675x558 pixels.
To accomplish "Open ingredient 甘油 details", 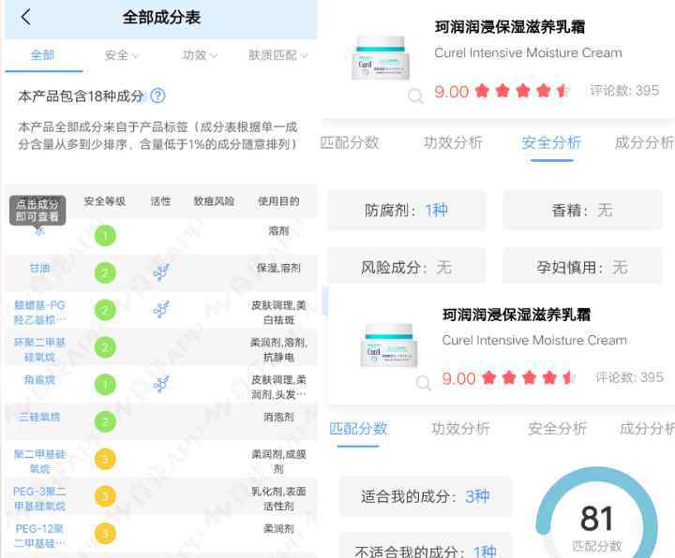I will click(x=39, y=269).
